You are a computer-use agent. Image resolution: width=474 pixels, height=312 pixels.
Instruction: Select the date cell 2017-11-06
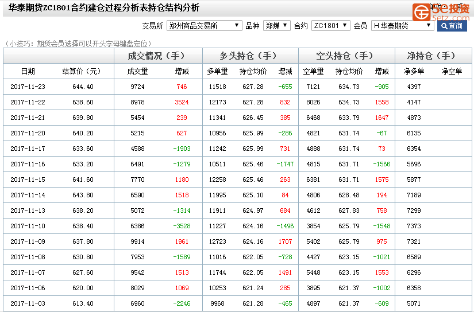(x=28, y=288)
